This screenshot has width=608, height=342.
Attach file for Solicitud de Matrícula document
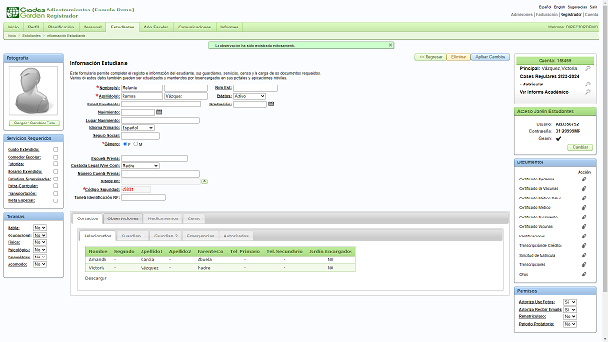point(584,256)
